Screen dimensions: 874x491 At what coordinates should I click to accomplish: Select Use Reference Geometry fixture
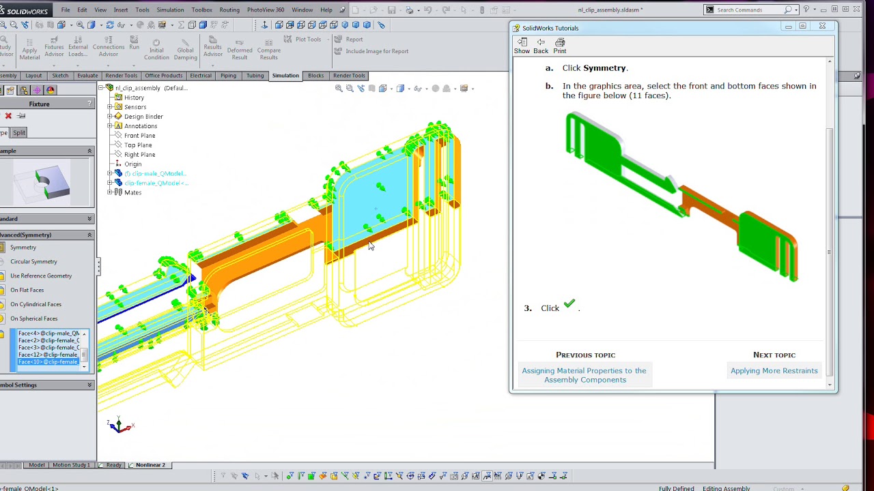tap(41, 276)
